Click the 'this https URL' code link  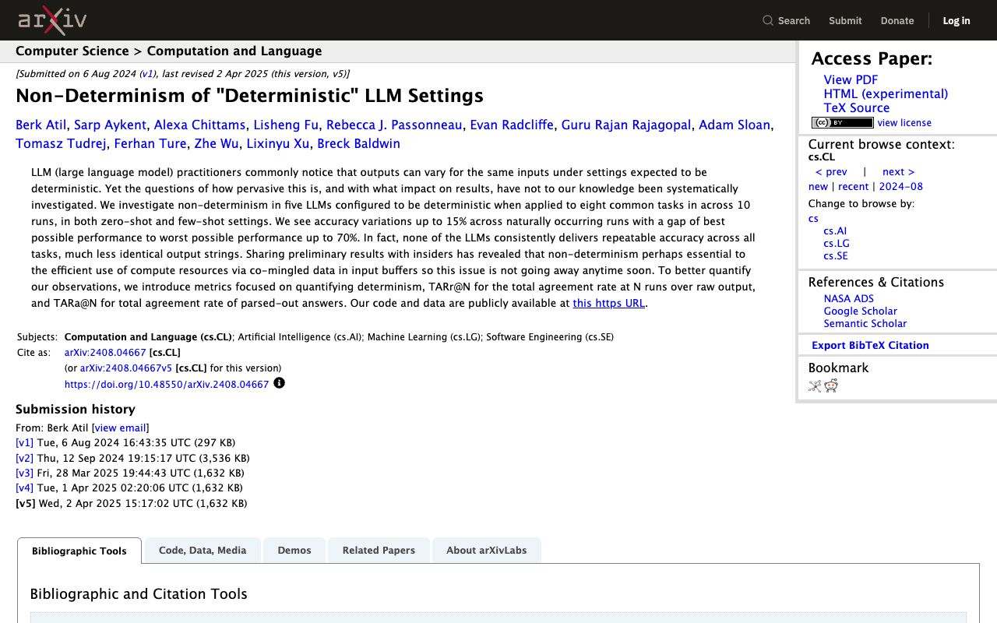tap(609, 303)
